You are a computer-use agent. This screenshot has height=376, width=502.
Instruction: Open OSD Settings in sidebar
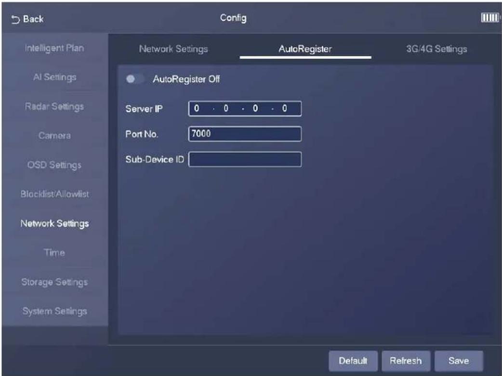point(54,165)
